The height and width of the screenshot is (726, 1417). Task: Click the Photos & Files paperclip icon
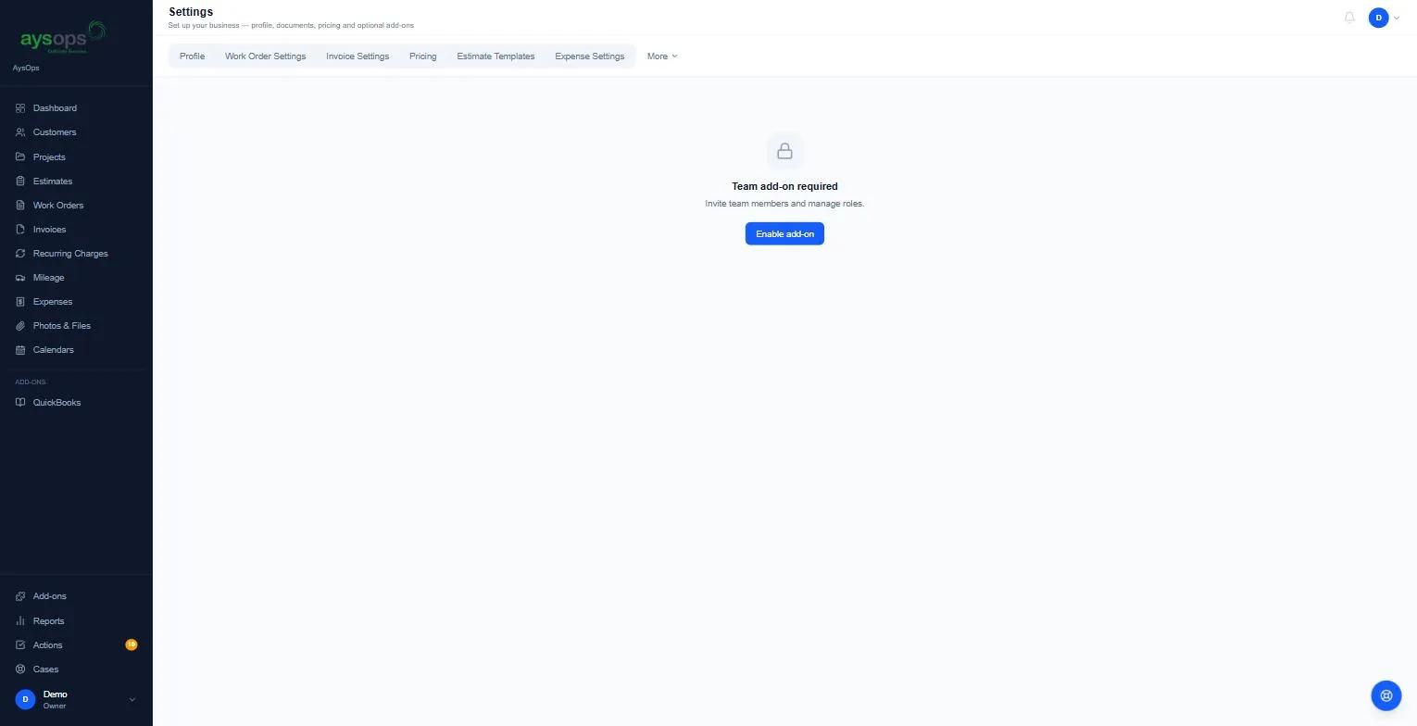(20, 326)
